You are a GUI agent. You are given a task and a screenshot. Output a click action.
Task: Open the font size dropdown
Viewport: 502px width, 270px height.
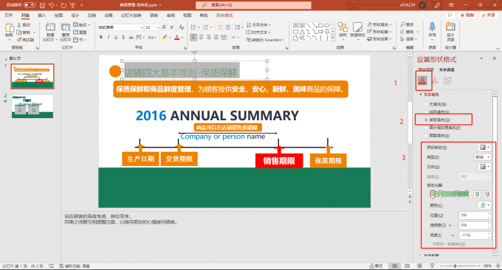[x=158, y=27]
